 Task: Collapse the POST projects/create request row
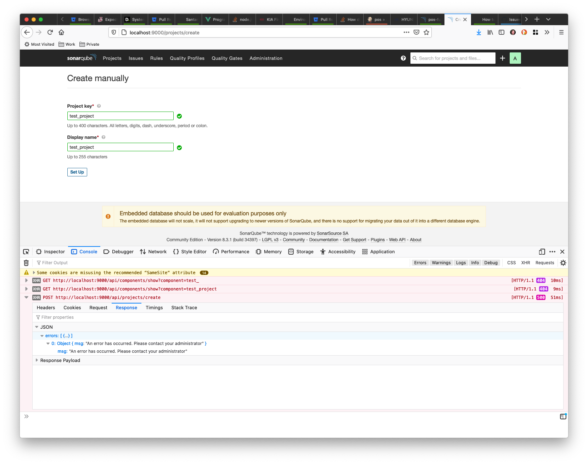[x=27, y=298]
